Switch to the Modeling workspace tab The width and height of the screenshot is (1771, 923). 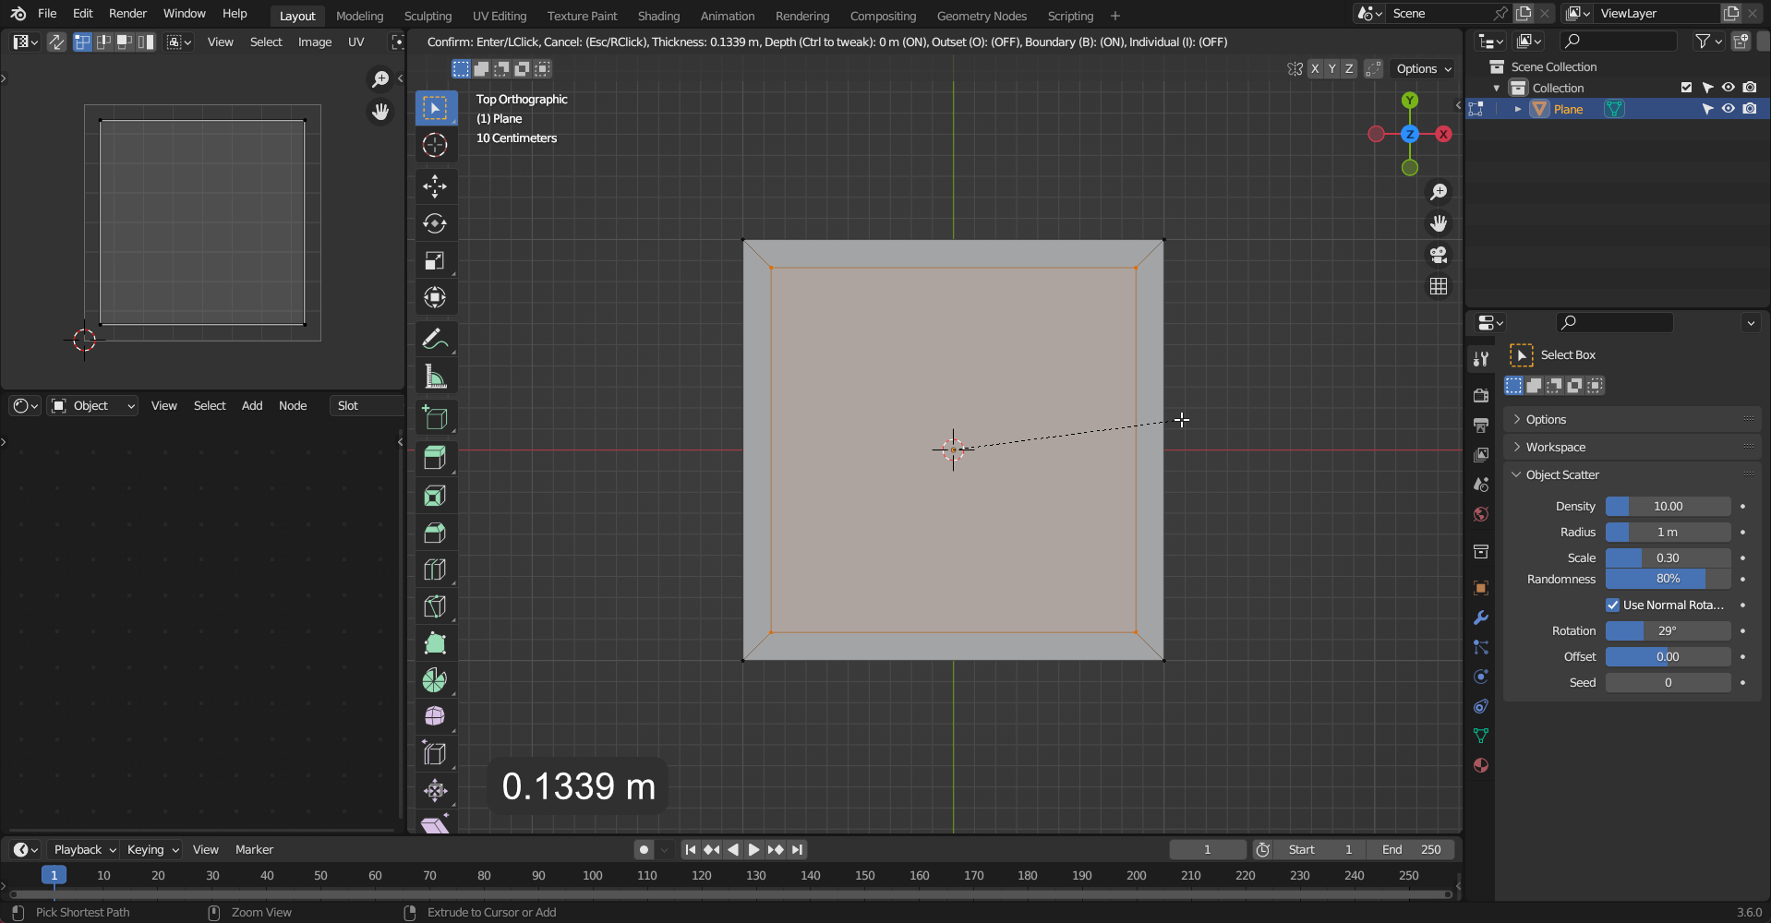coord(359,16)
